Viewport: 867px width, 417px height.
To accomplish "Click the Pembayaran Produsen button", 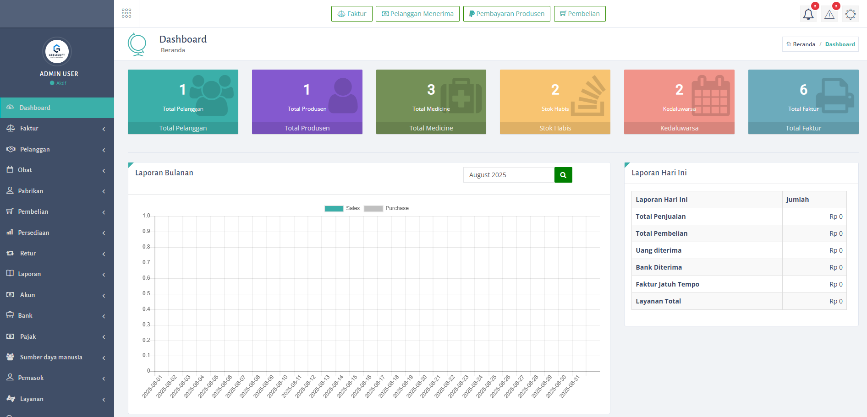I will coord(506,14).
